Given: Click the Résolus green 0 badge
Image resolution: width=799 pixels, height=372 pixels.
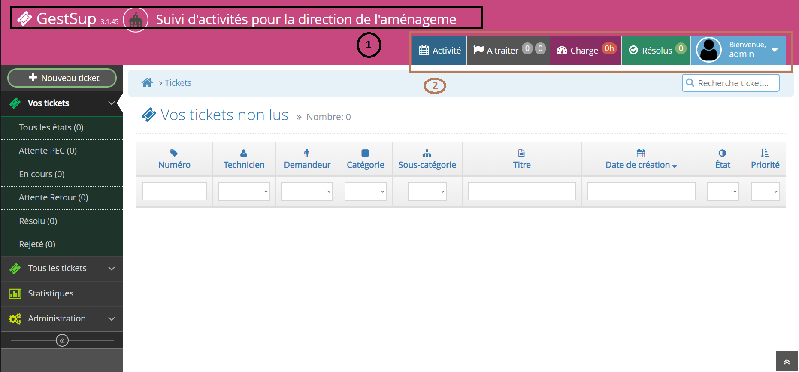Looking at the screenshot, I should coord(681,48).
